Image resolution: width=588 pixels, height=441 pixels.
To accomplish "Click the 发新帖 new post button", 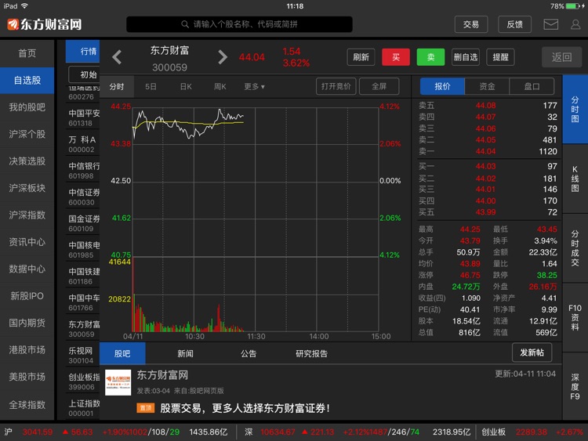I will click(532, 352).
